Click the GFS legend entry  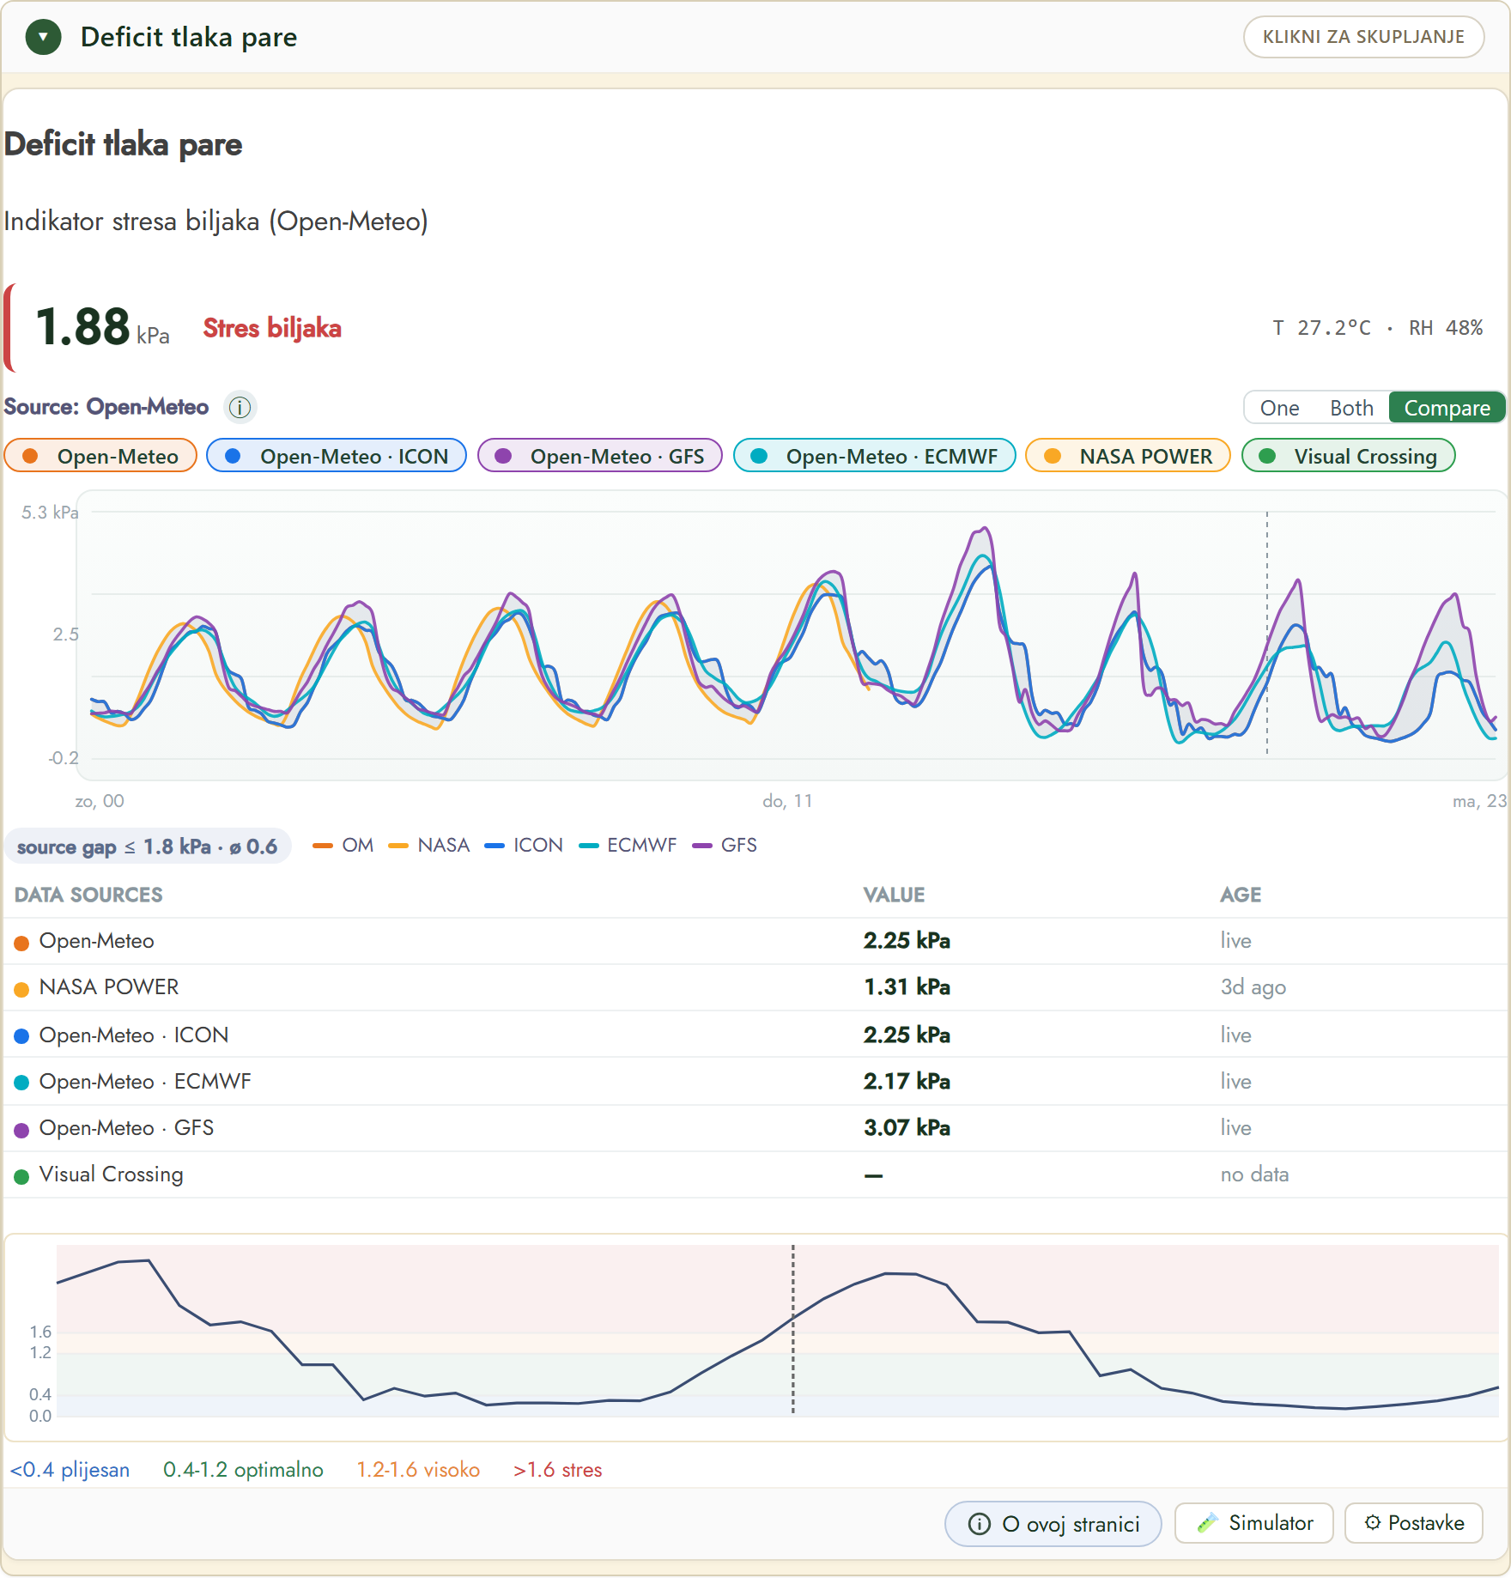click(725, 846)
